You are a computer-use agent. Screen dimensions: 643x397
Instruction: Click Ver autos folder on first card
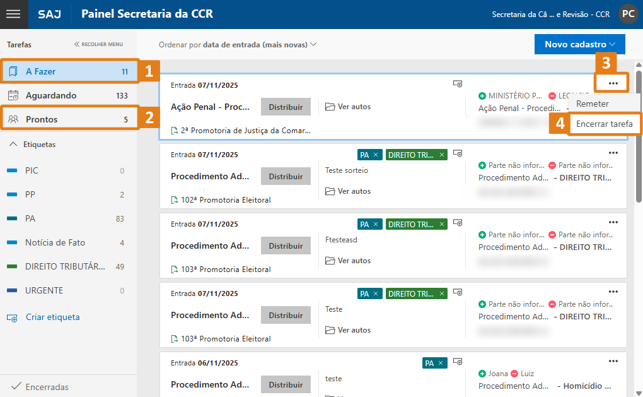(x=348, y=107)
